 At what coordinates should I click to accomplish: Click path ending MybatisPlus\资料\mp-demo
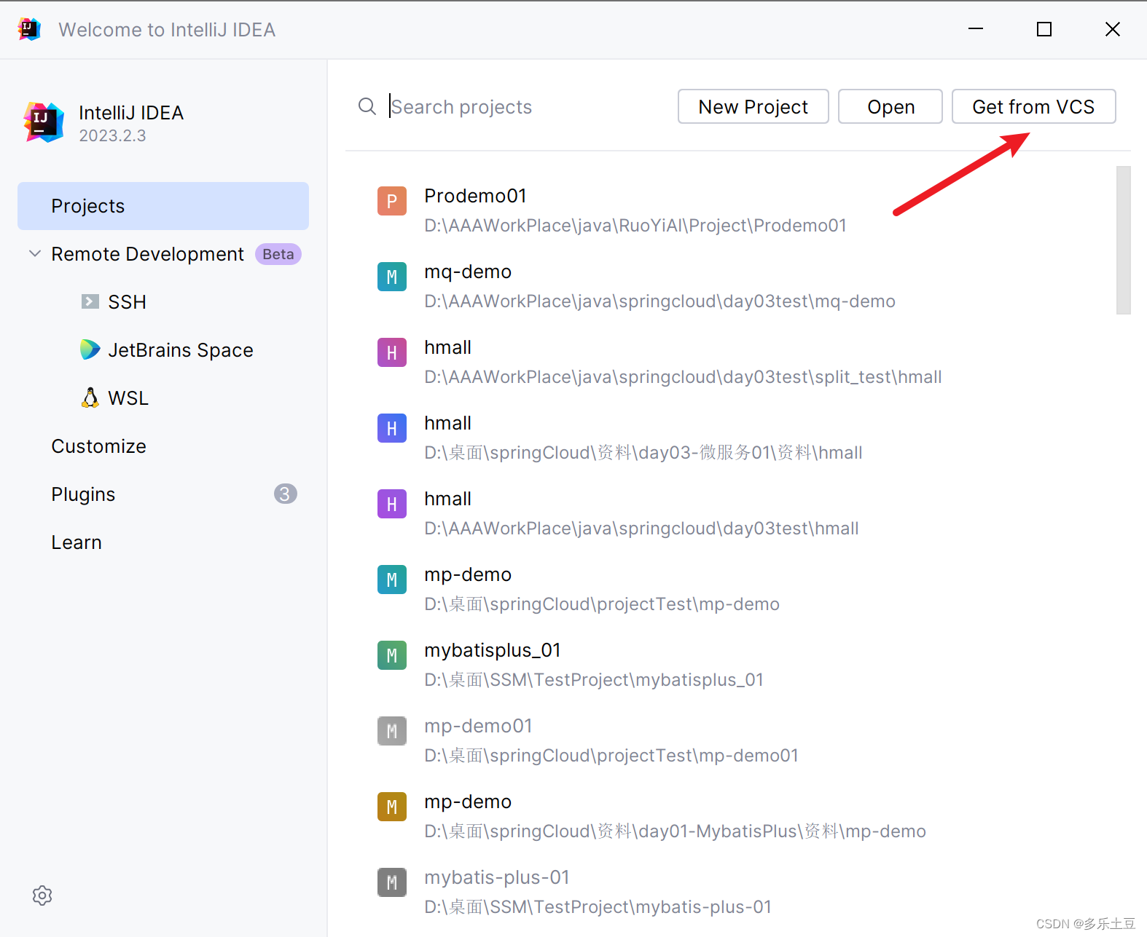(675, 831)
